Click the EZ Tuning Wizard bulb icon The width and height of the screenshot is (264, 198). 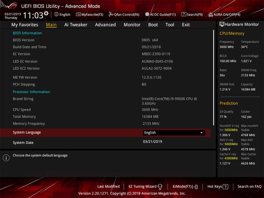(x=160, y=187)
